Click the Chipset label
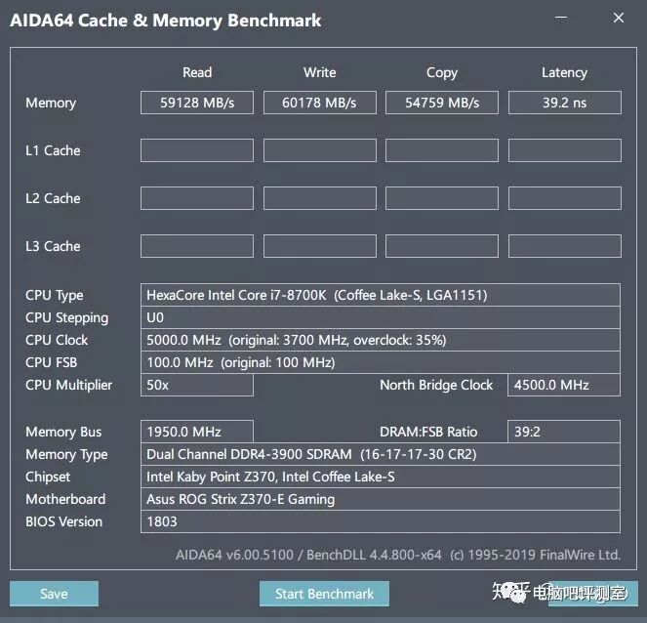 point(48,478)
